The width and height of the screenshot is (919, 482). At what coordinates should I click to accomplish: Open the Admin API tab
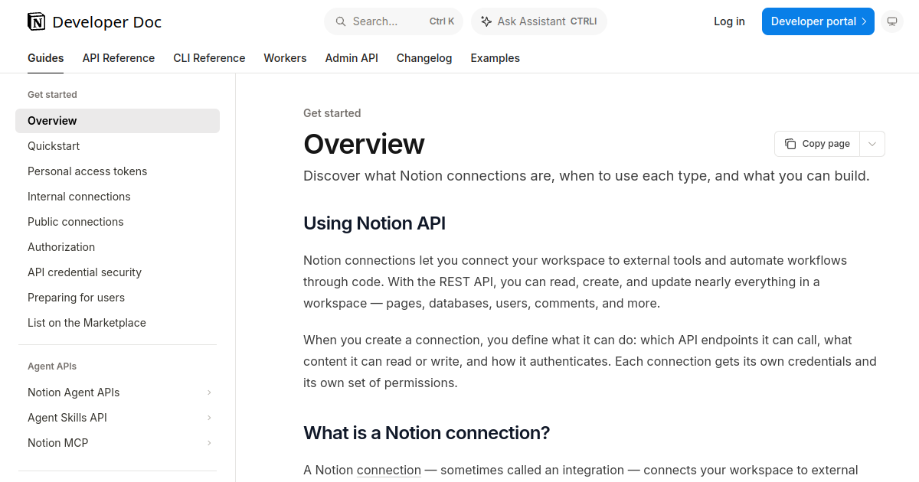coord(352,58)
